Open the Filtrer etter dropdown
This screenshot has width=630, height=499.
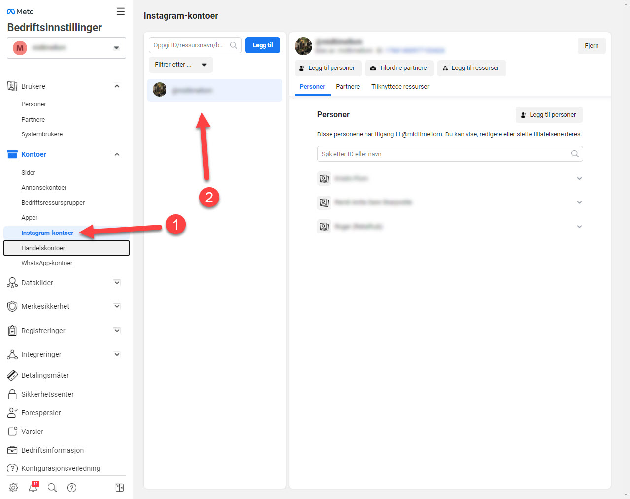[181, 65]
